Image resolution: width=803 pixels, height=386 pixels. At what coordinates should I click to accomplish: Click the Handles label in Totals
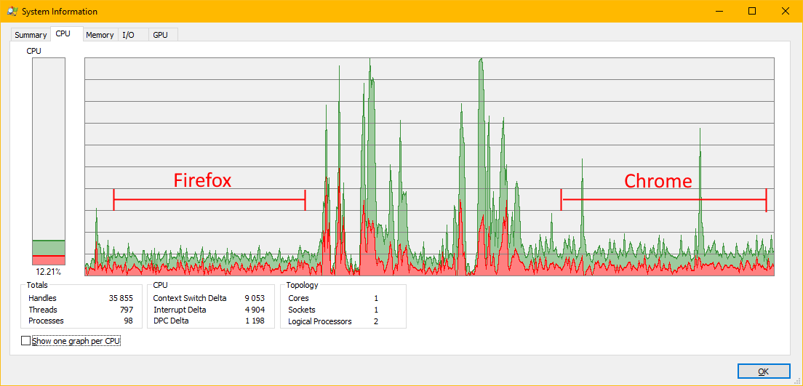tap(42, 298)
